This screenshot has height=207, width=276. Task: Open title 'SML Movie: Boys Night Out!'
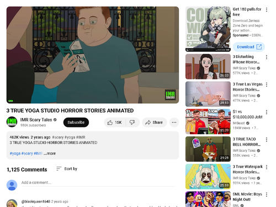(247, 197)
